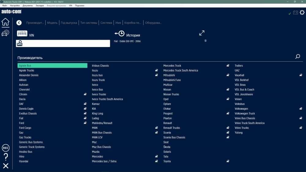Close with the sidebar X icon

(x=6, y=166)
